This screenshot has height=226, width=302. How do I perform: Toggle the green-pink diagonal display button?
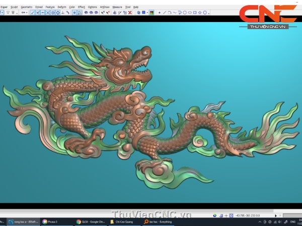coord(80,13)
